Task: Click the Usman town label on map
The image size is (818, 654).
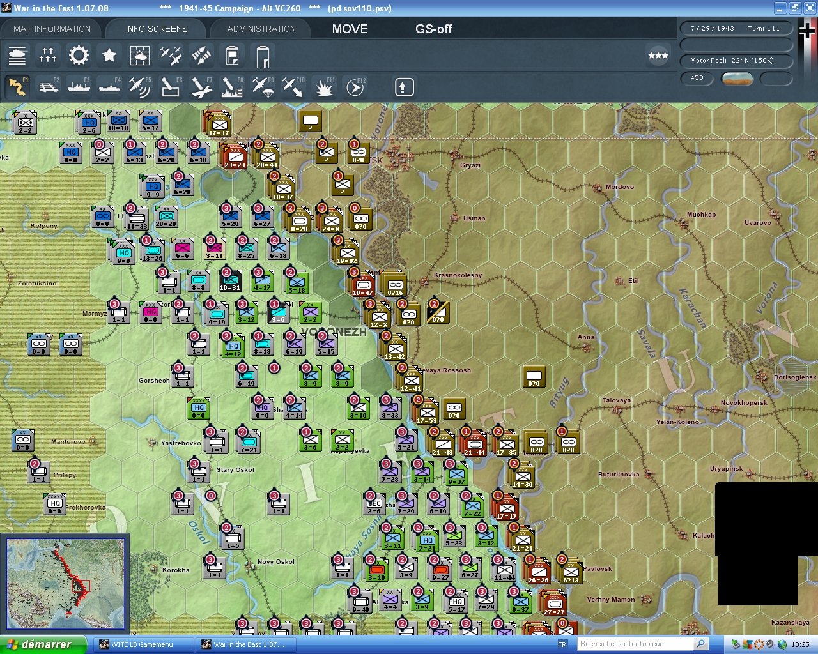Action: coord(474,218)
